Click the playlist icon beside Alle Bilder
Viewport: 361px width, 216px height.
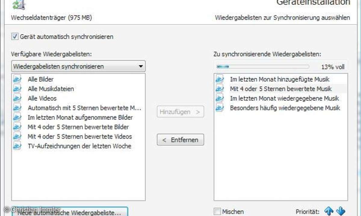pos(17,79)
